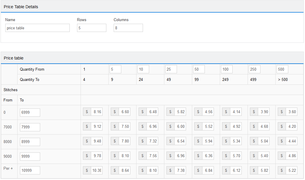Click the price field showing 6.00
The width and height of the screenshot is (305, 180).
[180, 126]
